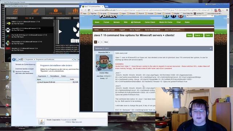Image resolution: width=233 pixels, height=131 pixels.
Task: Click Programme breadcrumb in Control Panel address bar
Action: pyautogui.click(x=29, y=59)
